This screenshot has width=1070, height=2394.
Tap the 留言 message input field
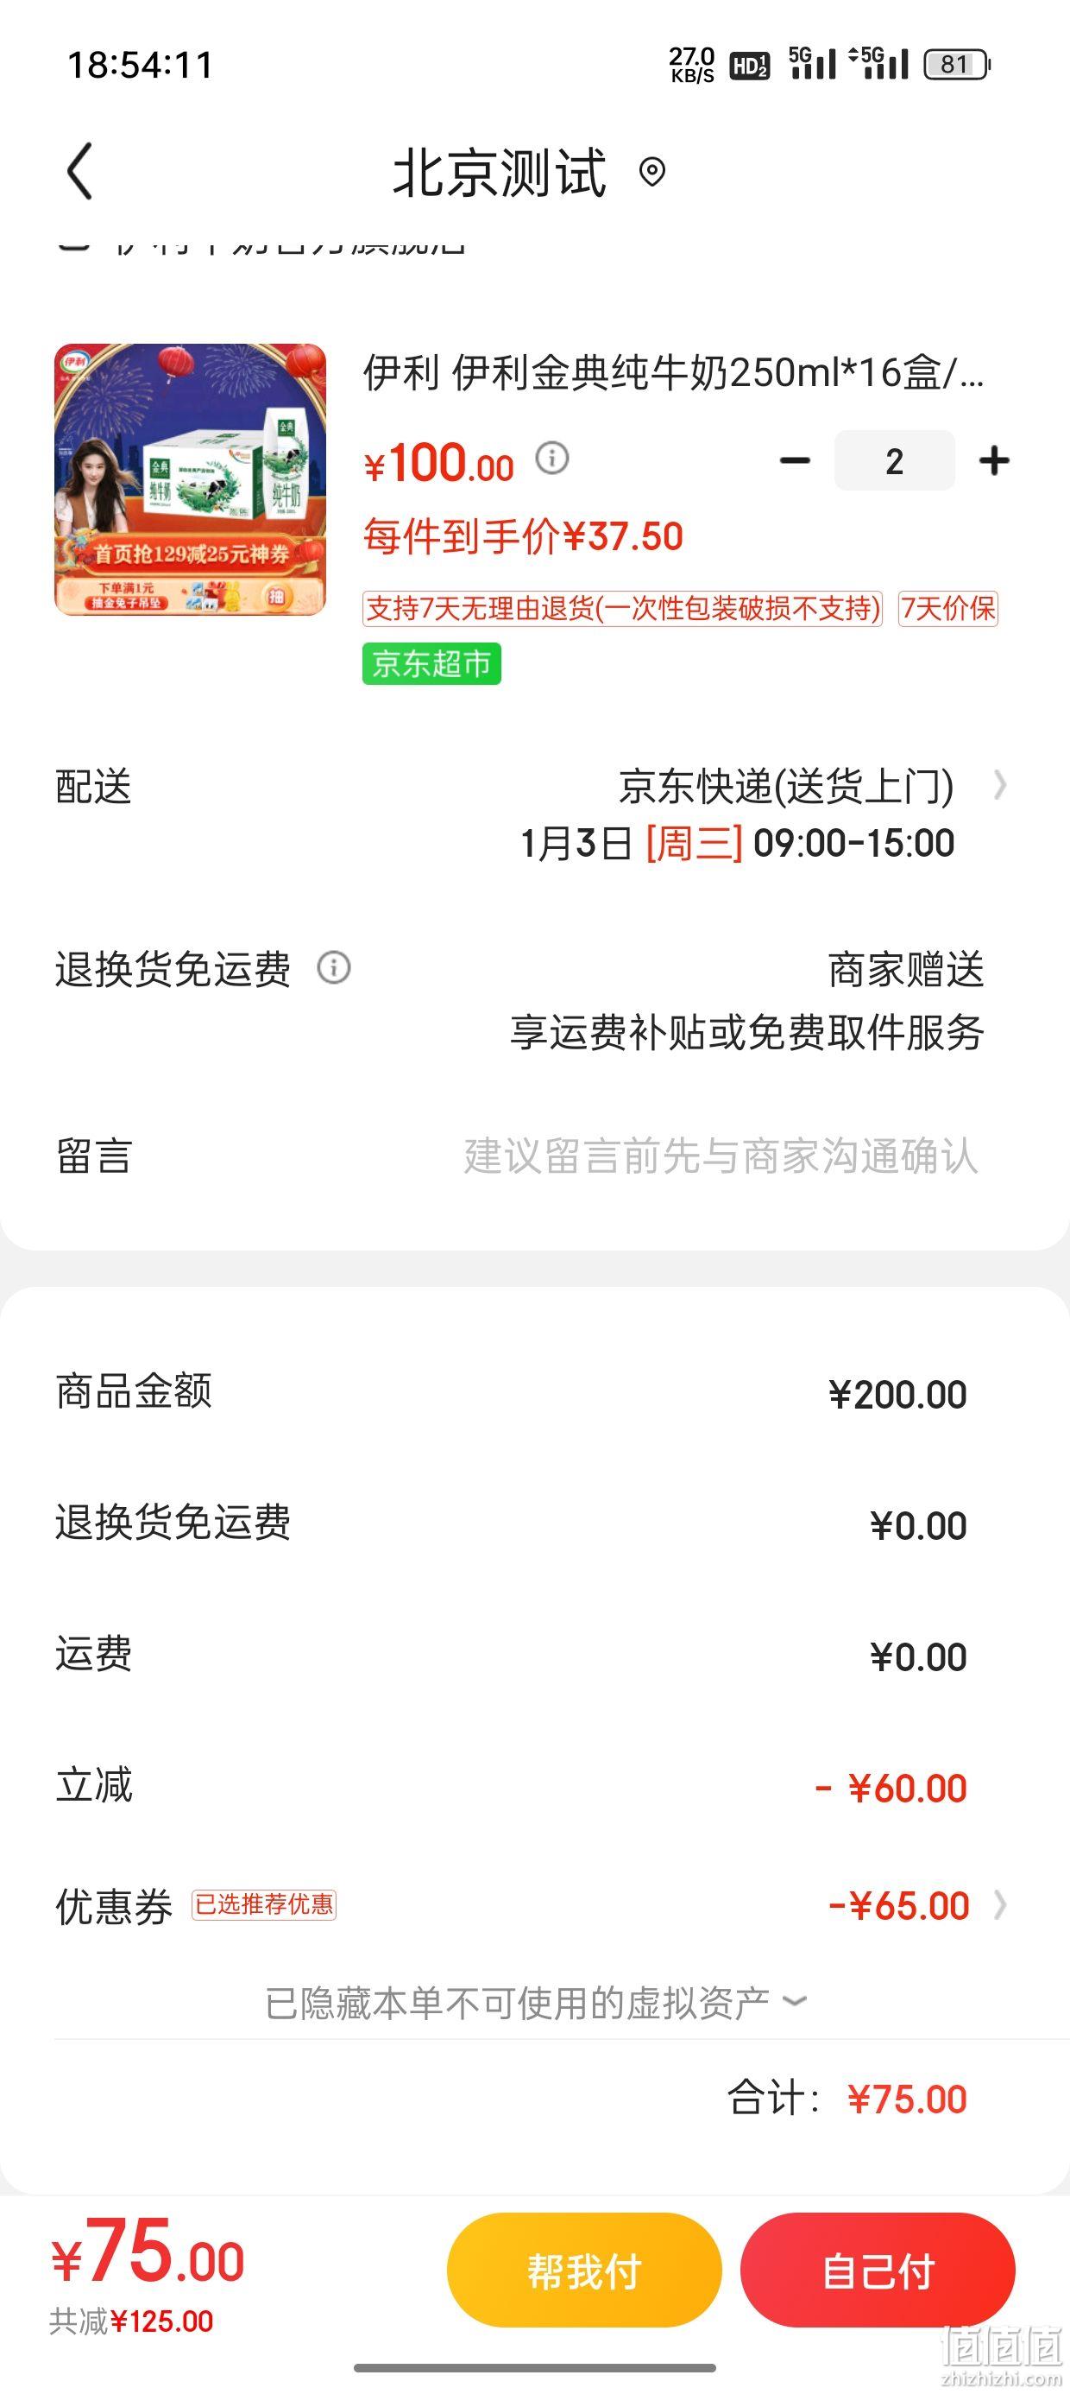coord(721,1156)
